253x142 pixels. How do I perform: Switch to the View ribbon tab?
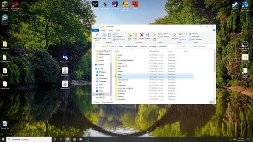(118, 30)
